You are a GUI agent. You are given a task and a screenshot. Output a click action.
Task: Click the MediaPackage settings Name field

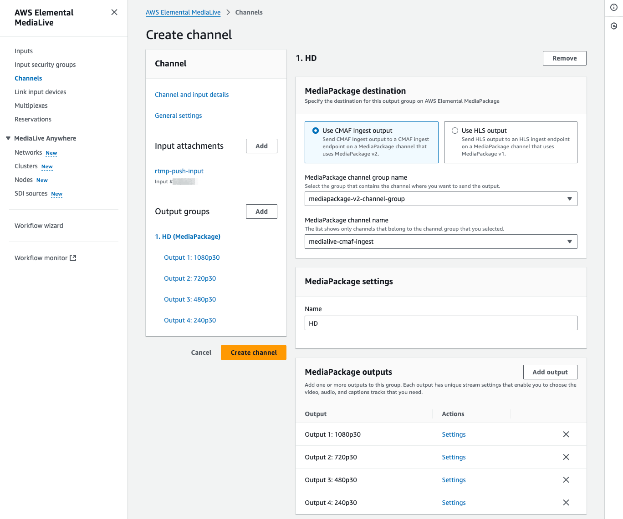(x=441, y=323)
